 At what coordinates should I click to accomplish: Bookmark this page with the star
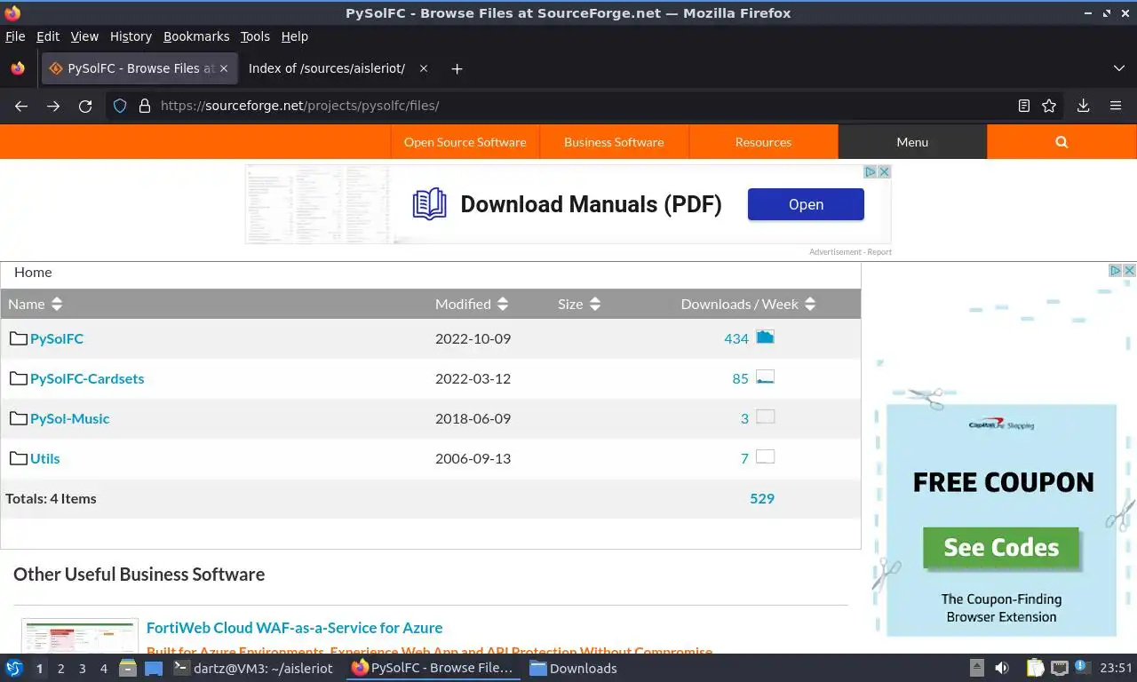tap(1049, 106)
